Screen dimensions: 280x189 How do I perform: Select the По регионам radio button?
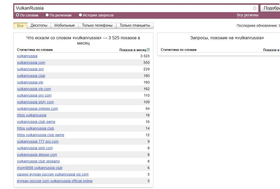tap(47, 15)
